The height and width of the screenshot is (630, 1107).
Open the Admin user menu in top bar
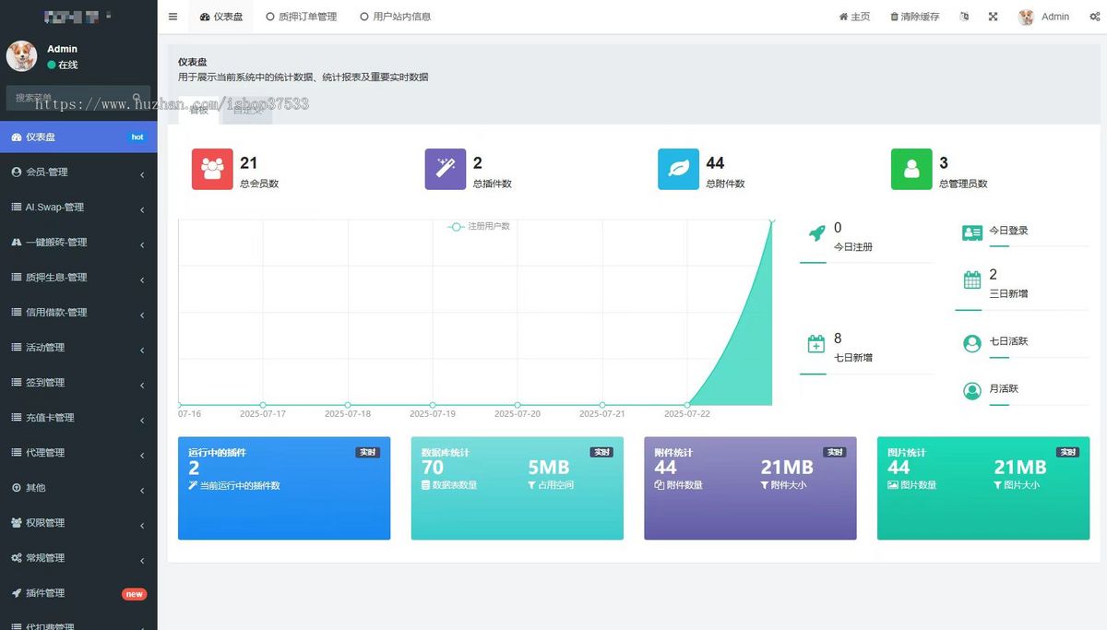click(1043, 17)
